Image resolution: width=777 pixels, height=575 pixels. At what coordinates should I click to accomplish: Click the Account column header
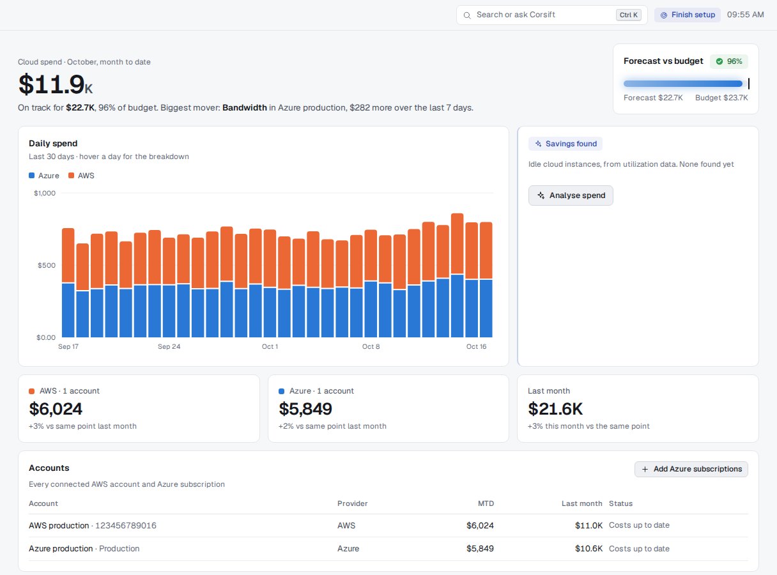click(43, 503)
